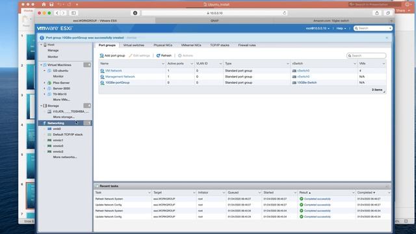Click Share in the PowerPoint window behind
Viewport: 416px width, 234px height.
[400, 10]
